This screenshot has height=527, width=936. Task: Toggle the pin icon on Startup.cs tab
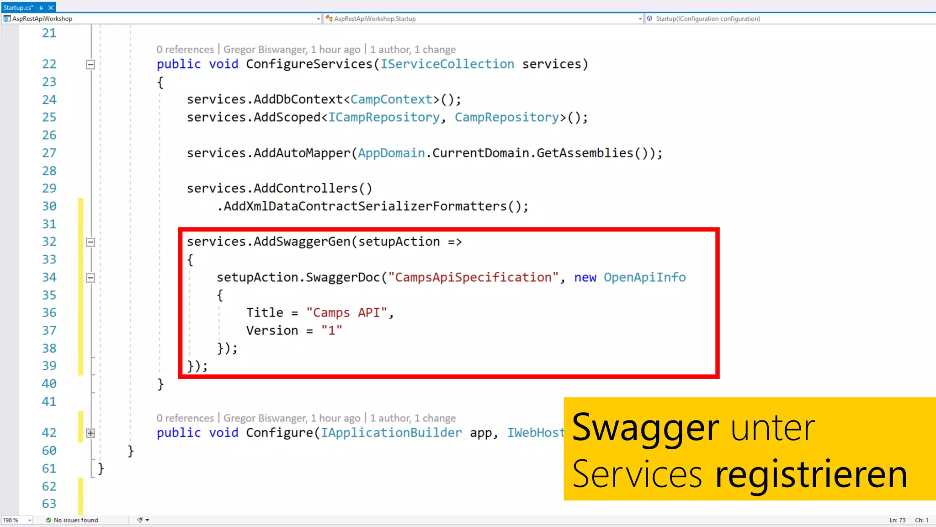41,8
